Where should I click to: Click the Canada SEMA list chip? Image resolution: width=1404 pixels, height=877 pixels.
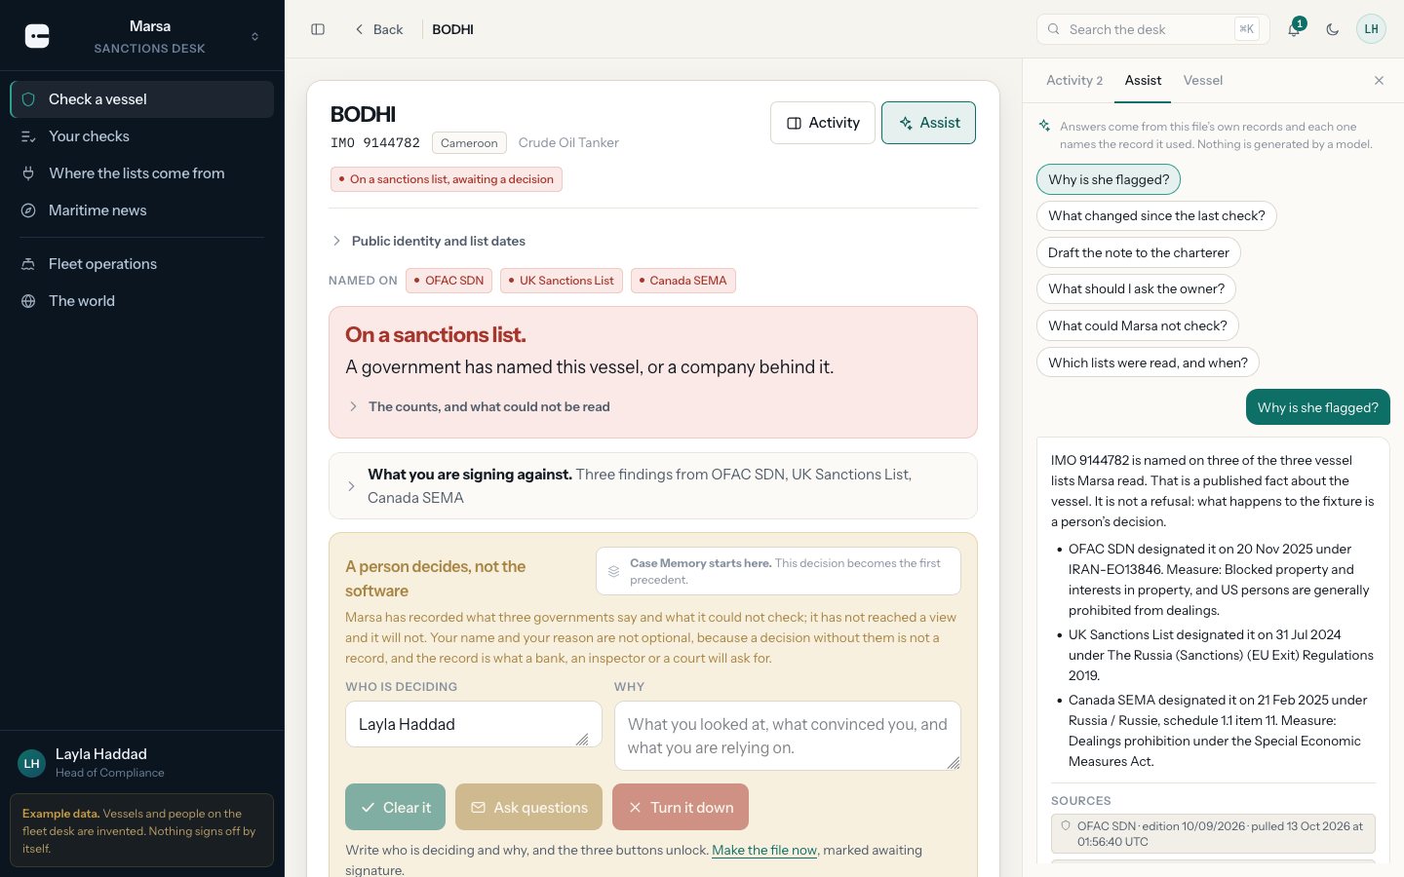[x=683, y=281]
